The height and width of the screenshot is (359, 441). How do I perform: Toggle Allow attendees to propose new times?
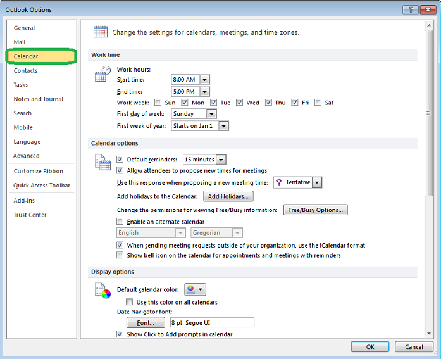[x=120, y=170]
